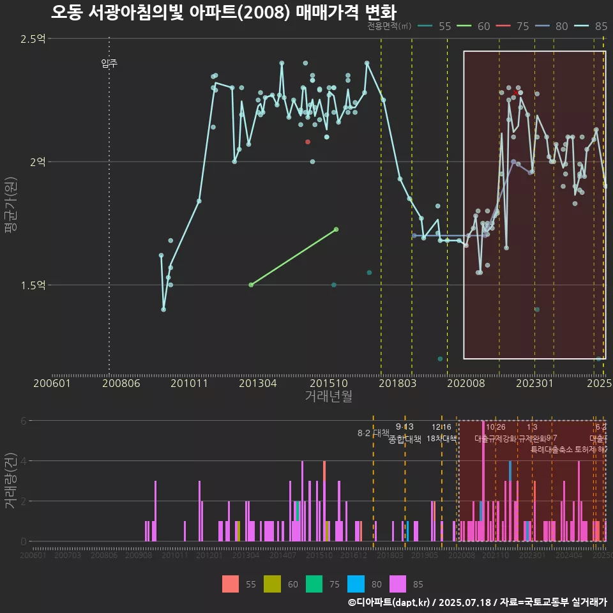613x613 pixels.
Task: Select the green 75 square in bottom legend
Action: pos(314,584)
